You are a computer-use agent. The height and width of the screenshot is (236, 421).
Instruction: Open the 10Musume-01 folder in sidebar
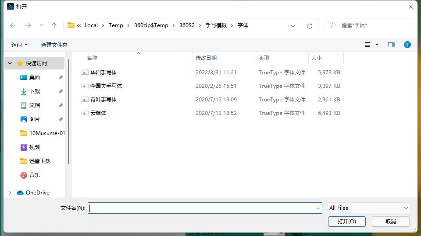[x=47, y=133]
